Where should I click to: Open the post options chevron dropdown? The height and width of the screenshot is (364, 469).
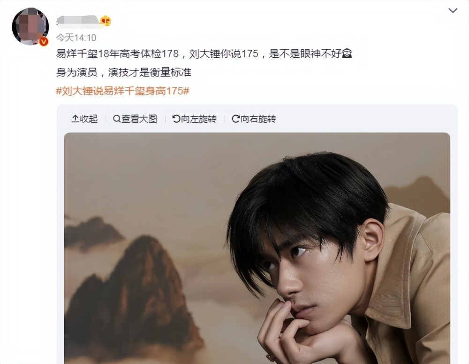tap(453, 11)
